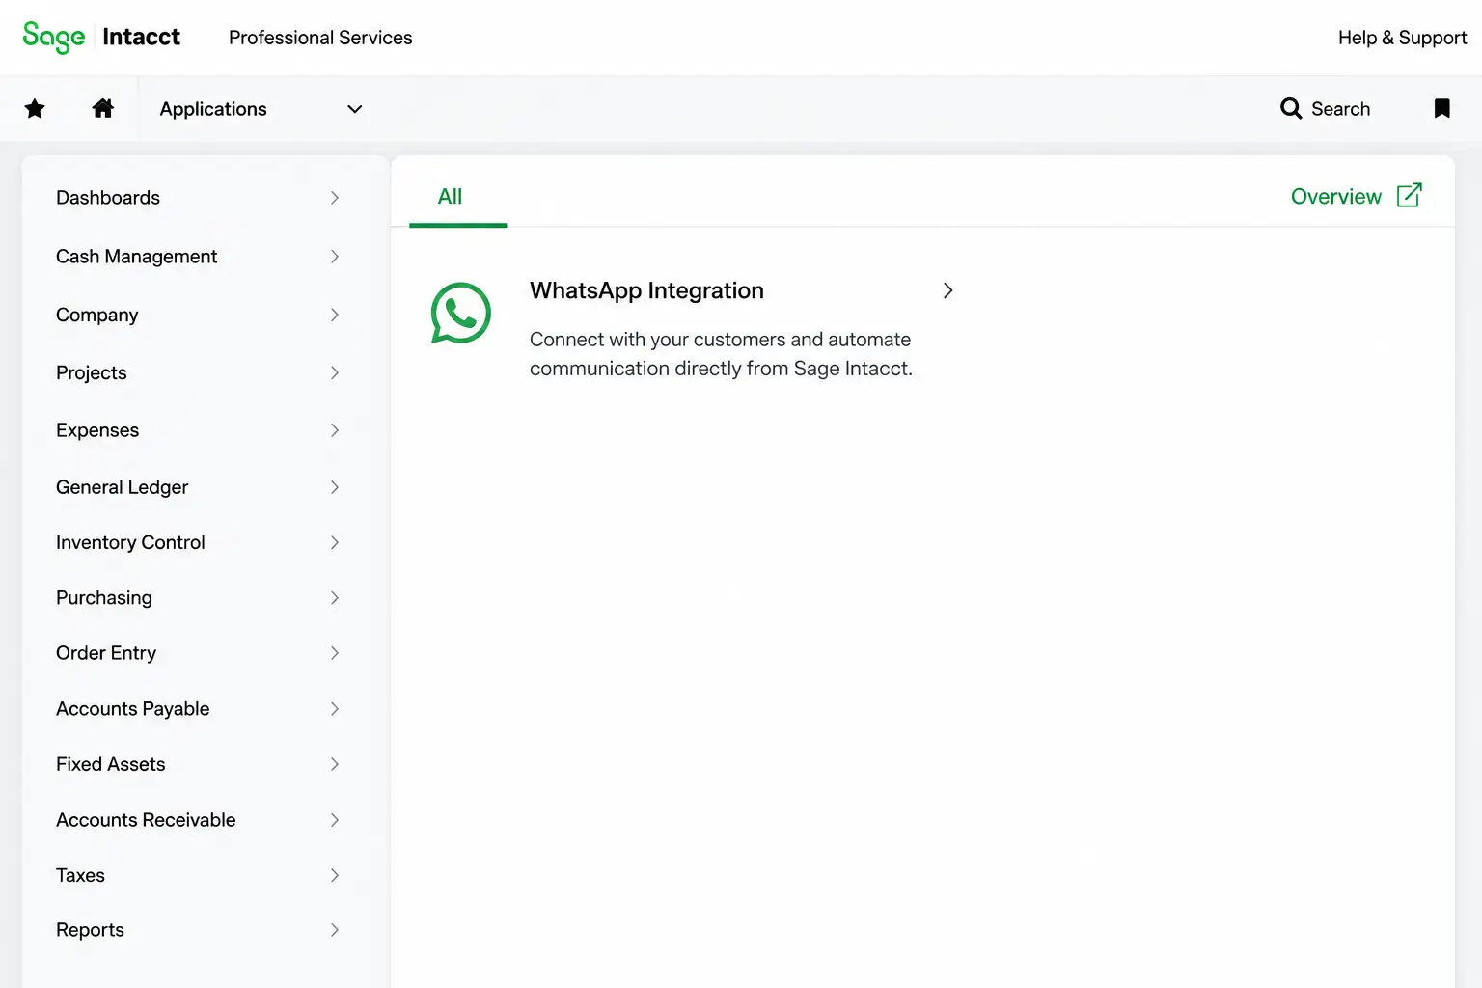Click the Search text field
1482x988 pixels.
click(x=1340, y=109)
